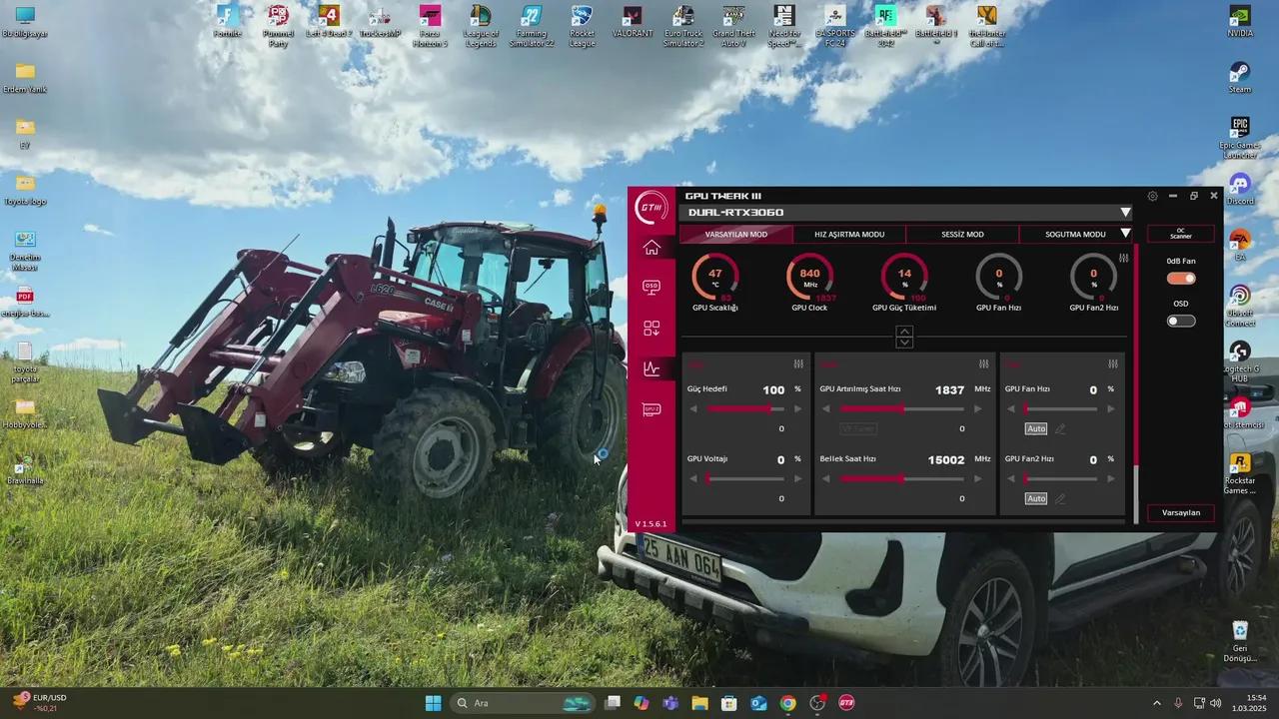The width and height of the screenshot is (1279, 719).
Task: Click the edit pencil next to GPU Fan Hızı
Action: 1060,429
